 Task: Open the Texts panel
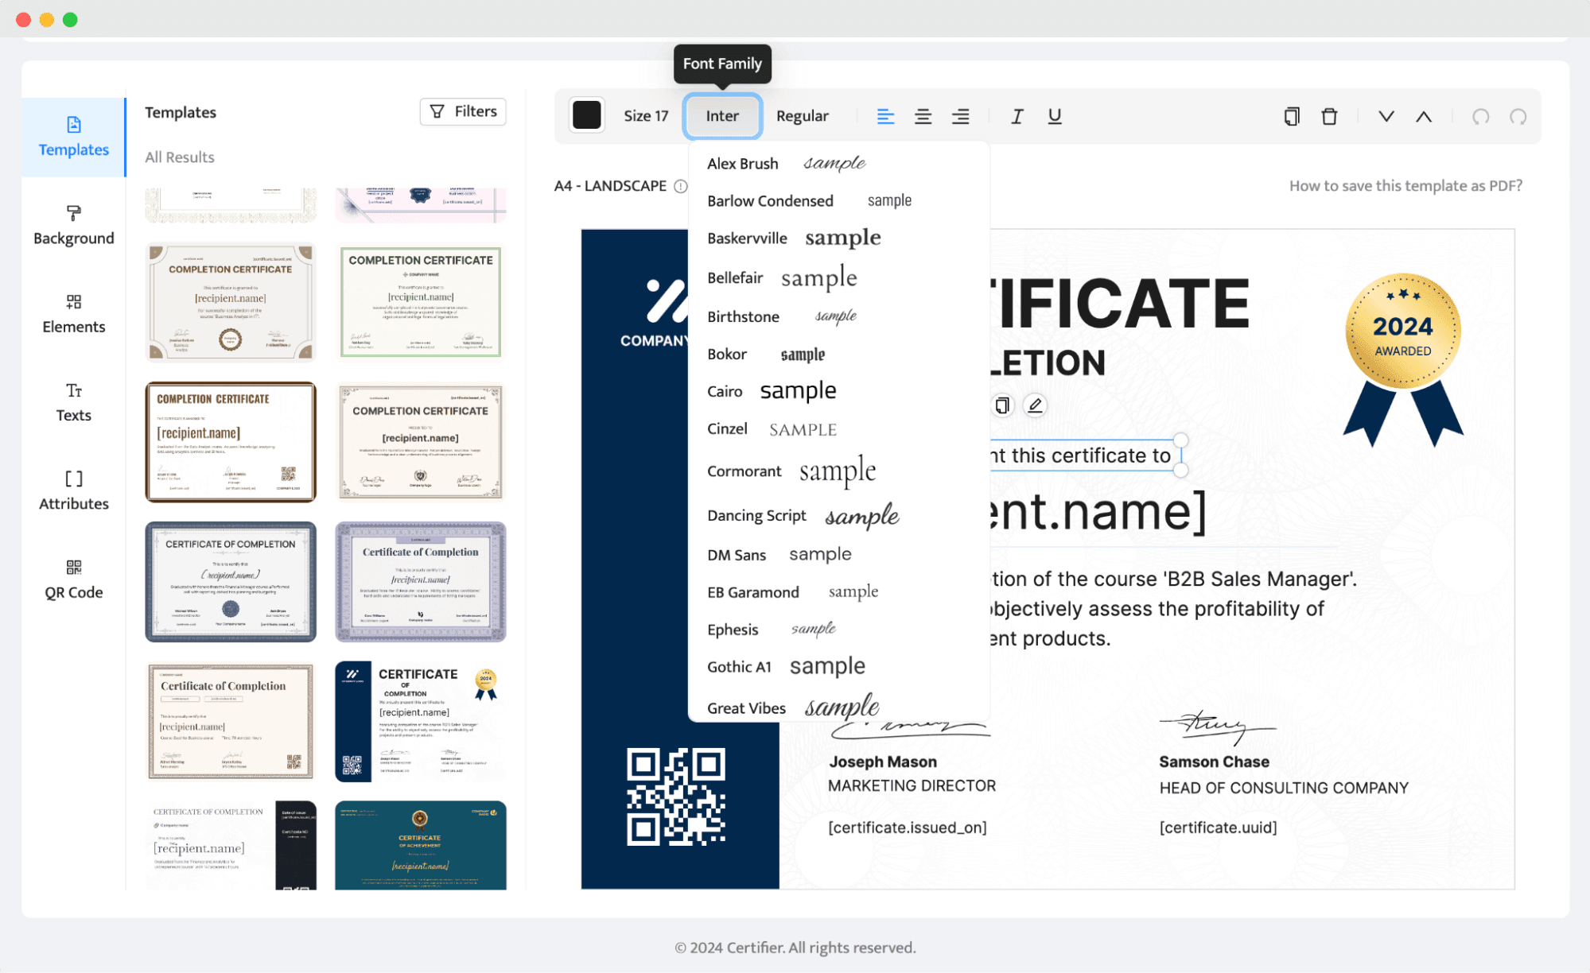pyautogui.click(x=73, y=402)
